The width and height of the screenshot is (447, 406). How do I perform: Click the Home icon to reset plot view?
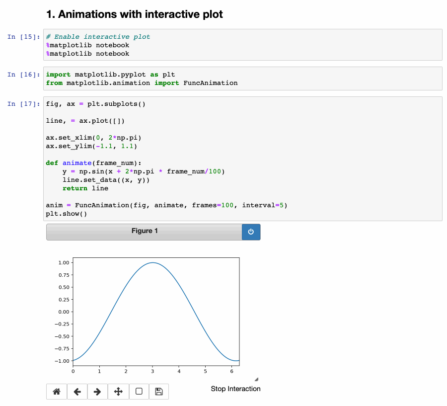tap(56, 392)
